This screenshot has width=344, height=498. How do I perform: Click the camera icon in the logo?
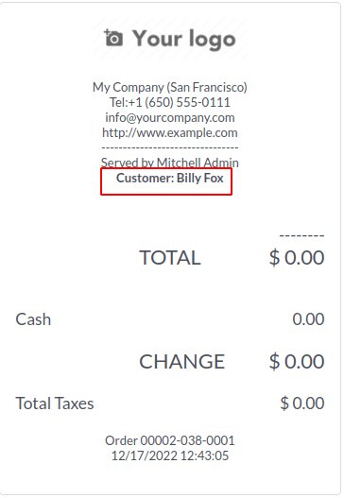pyautogui.click(x=113, y=38)
